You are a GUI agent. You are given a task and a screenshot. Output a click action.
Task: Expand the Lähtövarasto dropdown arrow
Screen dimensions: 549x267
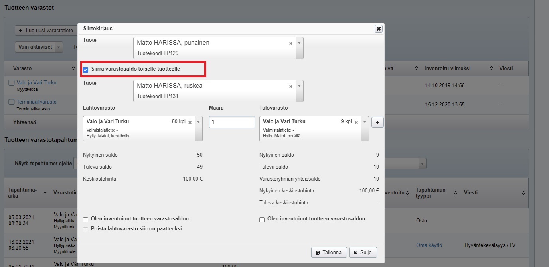click(x=198, y=122)
